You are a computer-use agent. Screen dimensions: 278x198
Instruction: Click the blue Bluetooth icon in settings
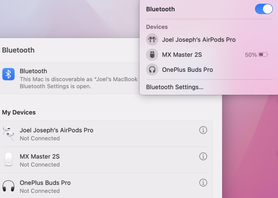[x=8, y=74]
